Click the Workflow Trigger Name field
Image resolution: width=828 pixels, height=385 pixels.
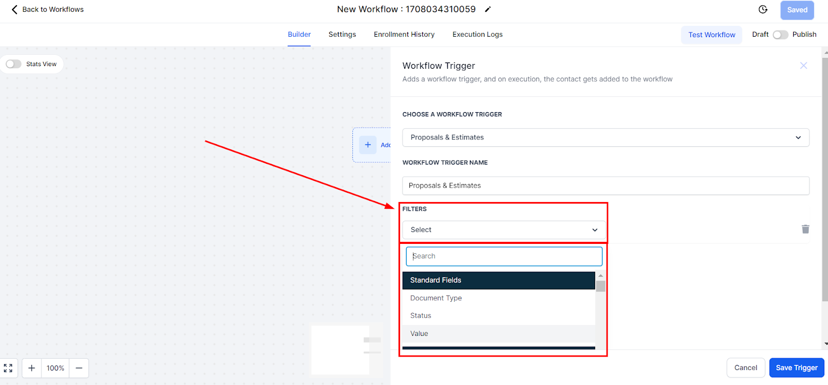click(x=605, y=186)
